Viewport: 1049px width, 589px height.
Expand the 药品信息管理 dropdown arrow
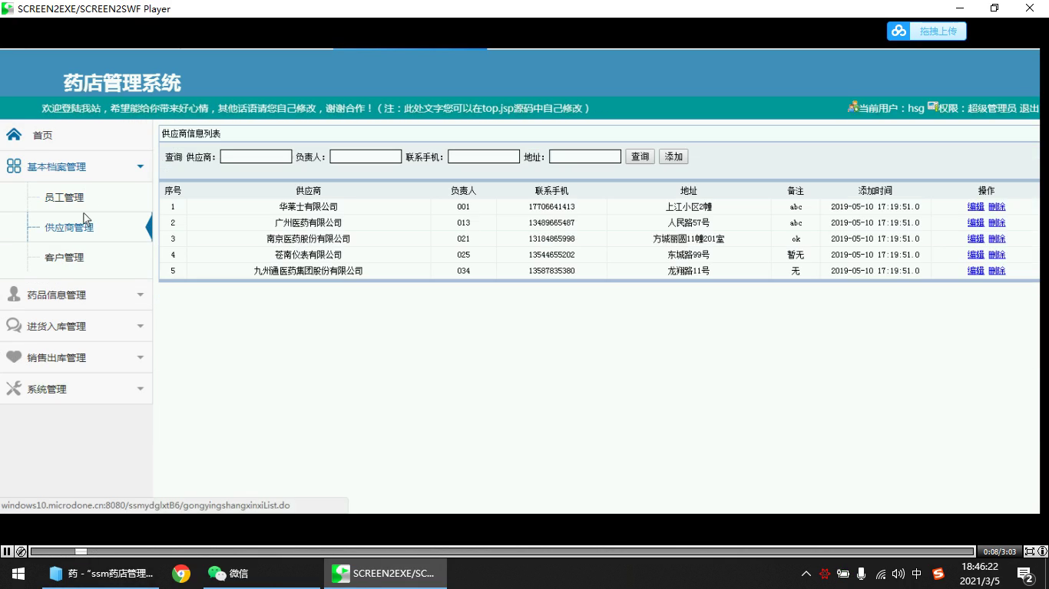coord(140,294)
